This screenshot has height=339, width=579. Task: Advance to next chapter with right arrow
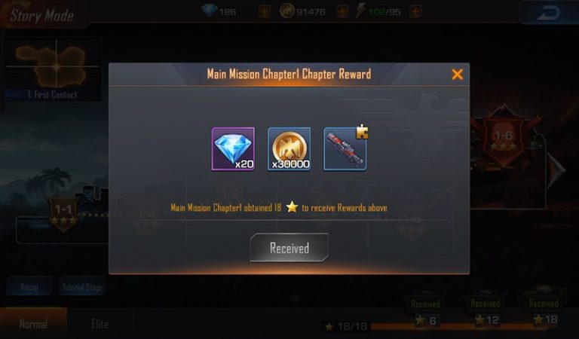(556, 170)
